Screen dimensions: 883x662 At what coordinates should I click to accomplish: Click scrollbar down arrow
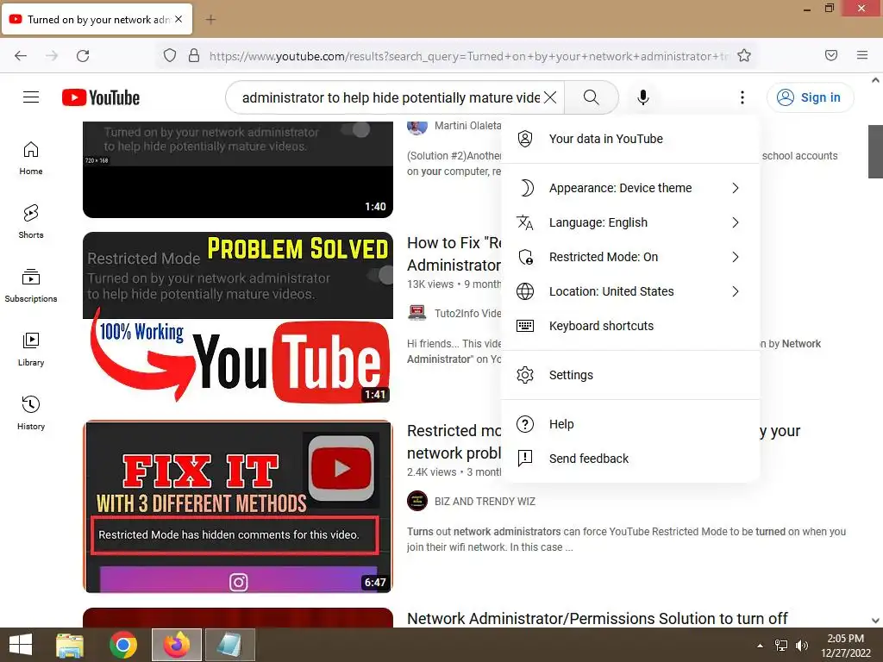875,621
